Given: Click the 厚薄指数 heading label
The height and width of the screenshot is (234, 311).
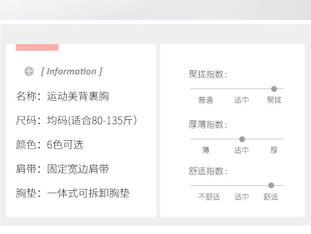Looking at the screenshot, I should click(208, 125).
